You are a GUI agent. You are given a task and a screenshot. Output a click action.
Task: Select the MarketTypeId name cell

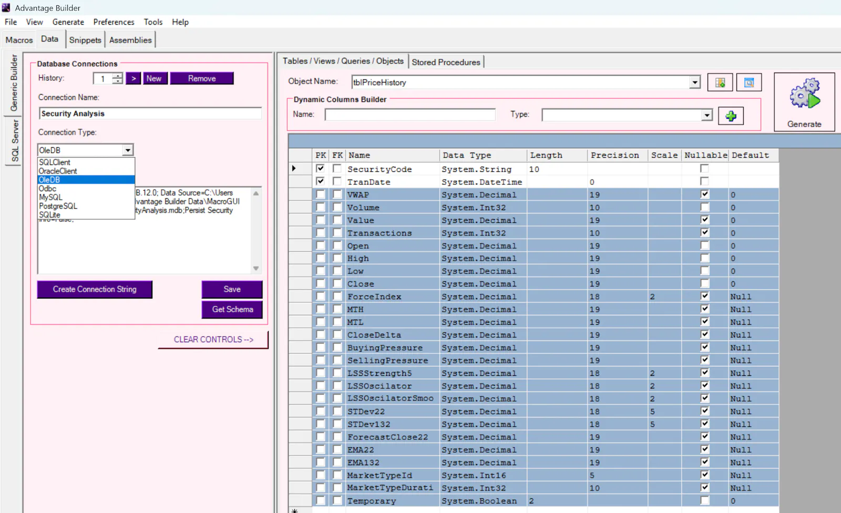(x=392, y=475)
